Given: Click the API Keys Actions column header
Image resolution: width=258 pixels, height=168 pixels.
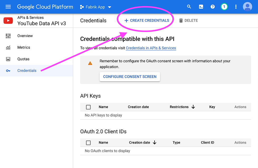Looking at the screenshot, I should pos(240,107).
